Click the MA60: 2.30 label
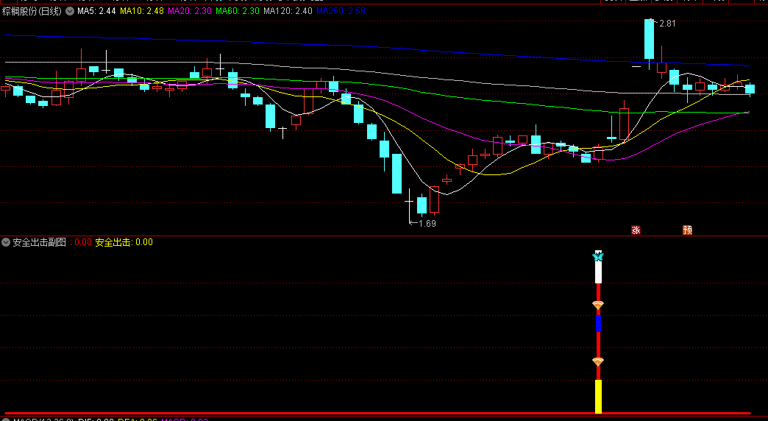The height and width of the screenshot is (421, 768). tap(238, 11)
